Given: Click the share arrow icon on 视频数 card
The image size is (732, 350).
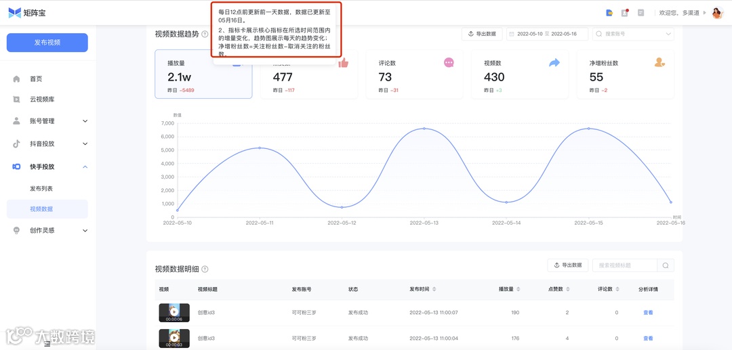Looking at the screenshot, I should coord(554,62).
